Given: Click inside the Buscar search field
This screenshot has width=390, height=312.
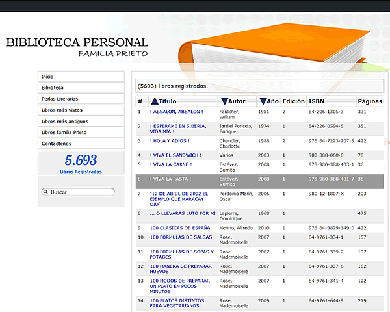Looking at the screenshot, I should [81, 192].
